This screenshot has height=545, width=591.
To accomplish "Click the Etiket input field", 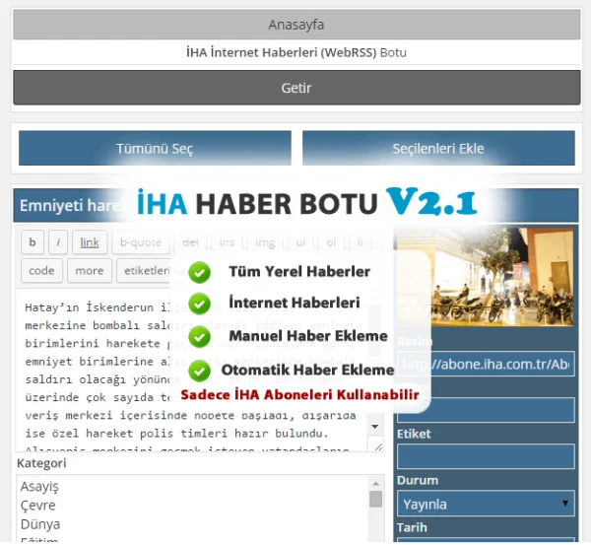I will tap(486, 456).
